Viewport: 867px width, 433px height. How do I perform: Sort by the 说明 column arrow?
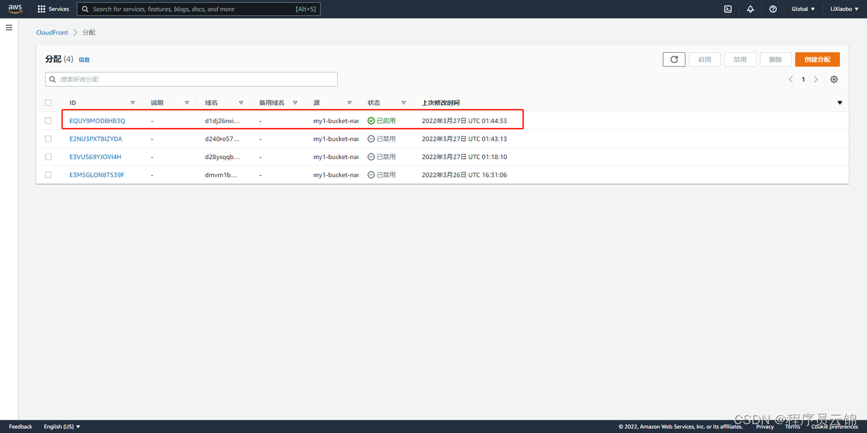[x=187, y=103]
